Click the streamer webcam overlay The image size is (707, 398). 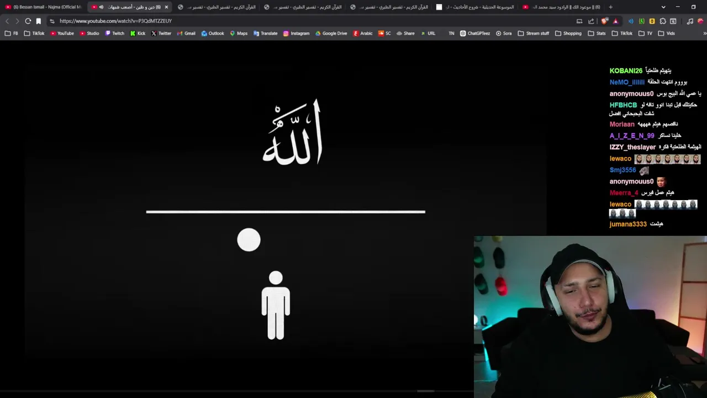pos(590,317)
